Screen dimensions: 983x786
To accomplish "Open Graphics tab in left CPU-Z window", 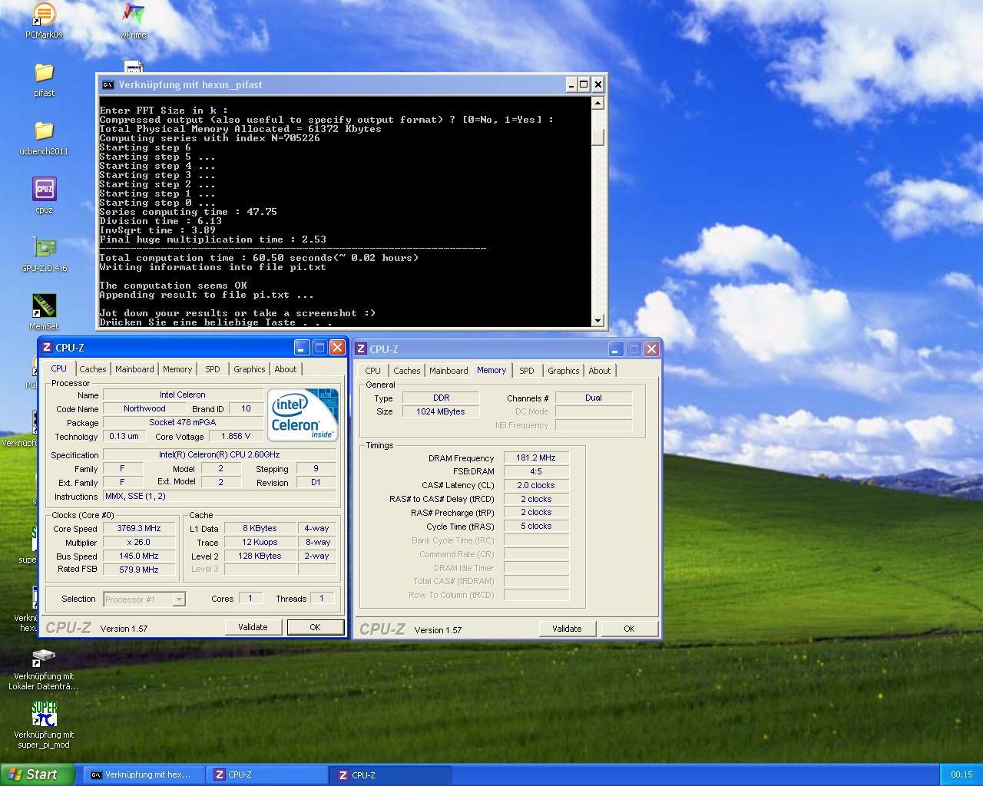I will [x=250, y=369].
